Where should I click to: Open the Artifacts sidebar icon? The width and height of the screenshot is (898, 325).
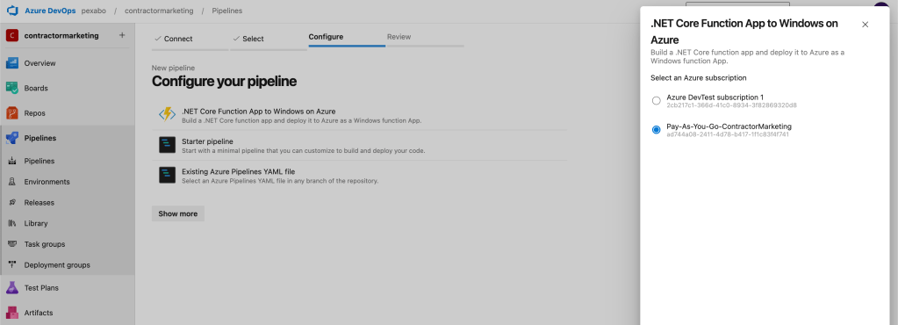point(12,313)
